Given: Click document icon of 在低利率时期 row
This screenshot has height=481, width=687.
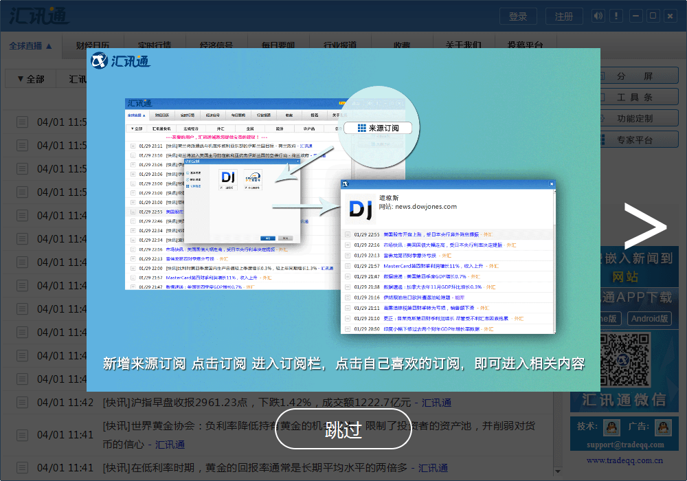Looking at the screenshot, I should pyautogui.click(x=23, y=468).
